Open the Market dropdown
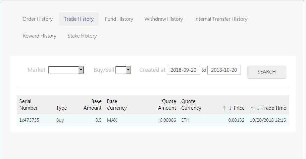 (x=66, y=70)
